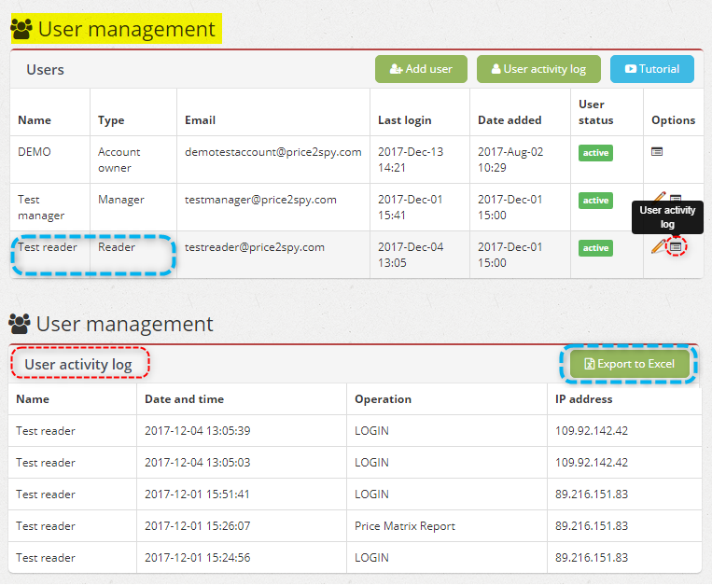
Task: Select the demotestaccount@price2spy.com email
Action: 272,152
